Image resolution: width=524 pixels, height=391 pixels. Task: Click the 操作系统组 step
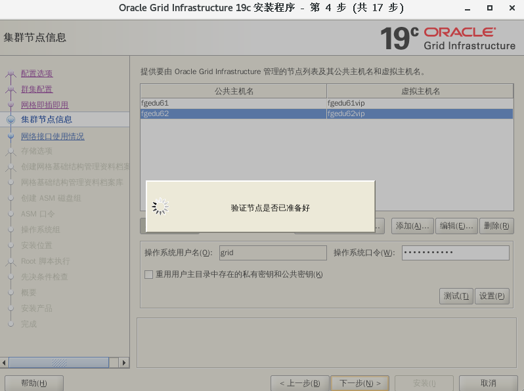coord(41,230)
